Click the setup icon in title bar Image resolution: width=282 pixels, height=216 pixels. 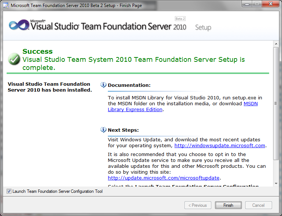(6, 6)
